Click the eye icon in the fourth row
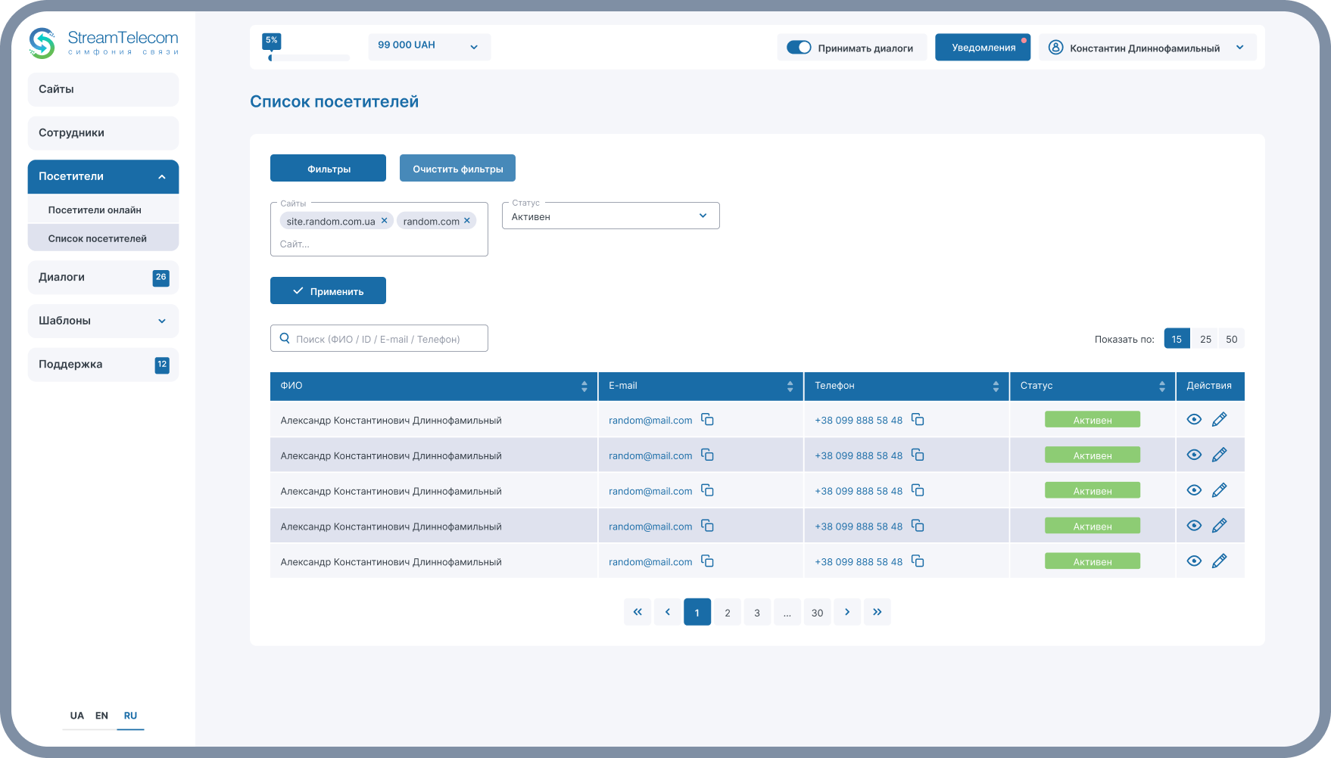This screenshot has width=1331, height=758. coord(1194,526)
